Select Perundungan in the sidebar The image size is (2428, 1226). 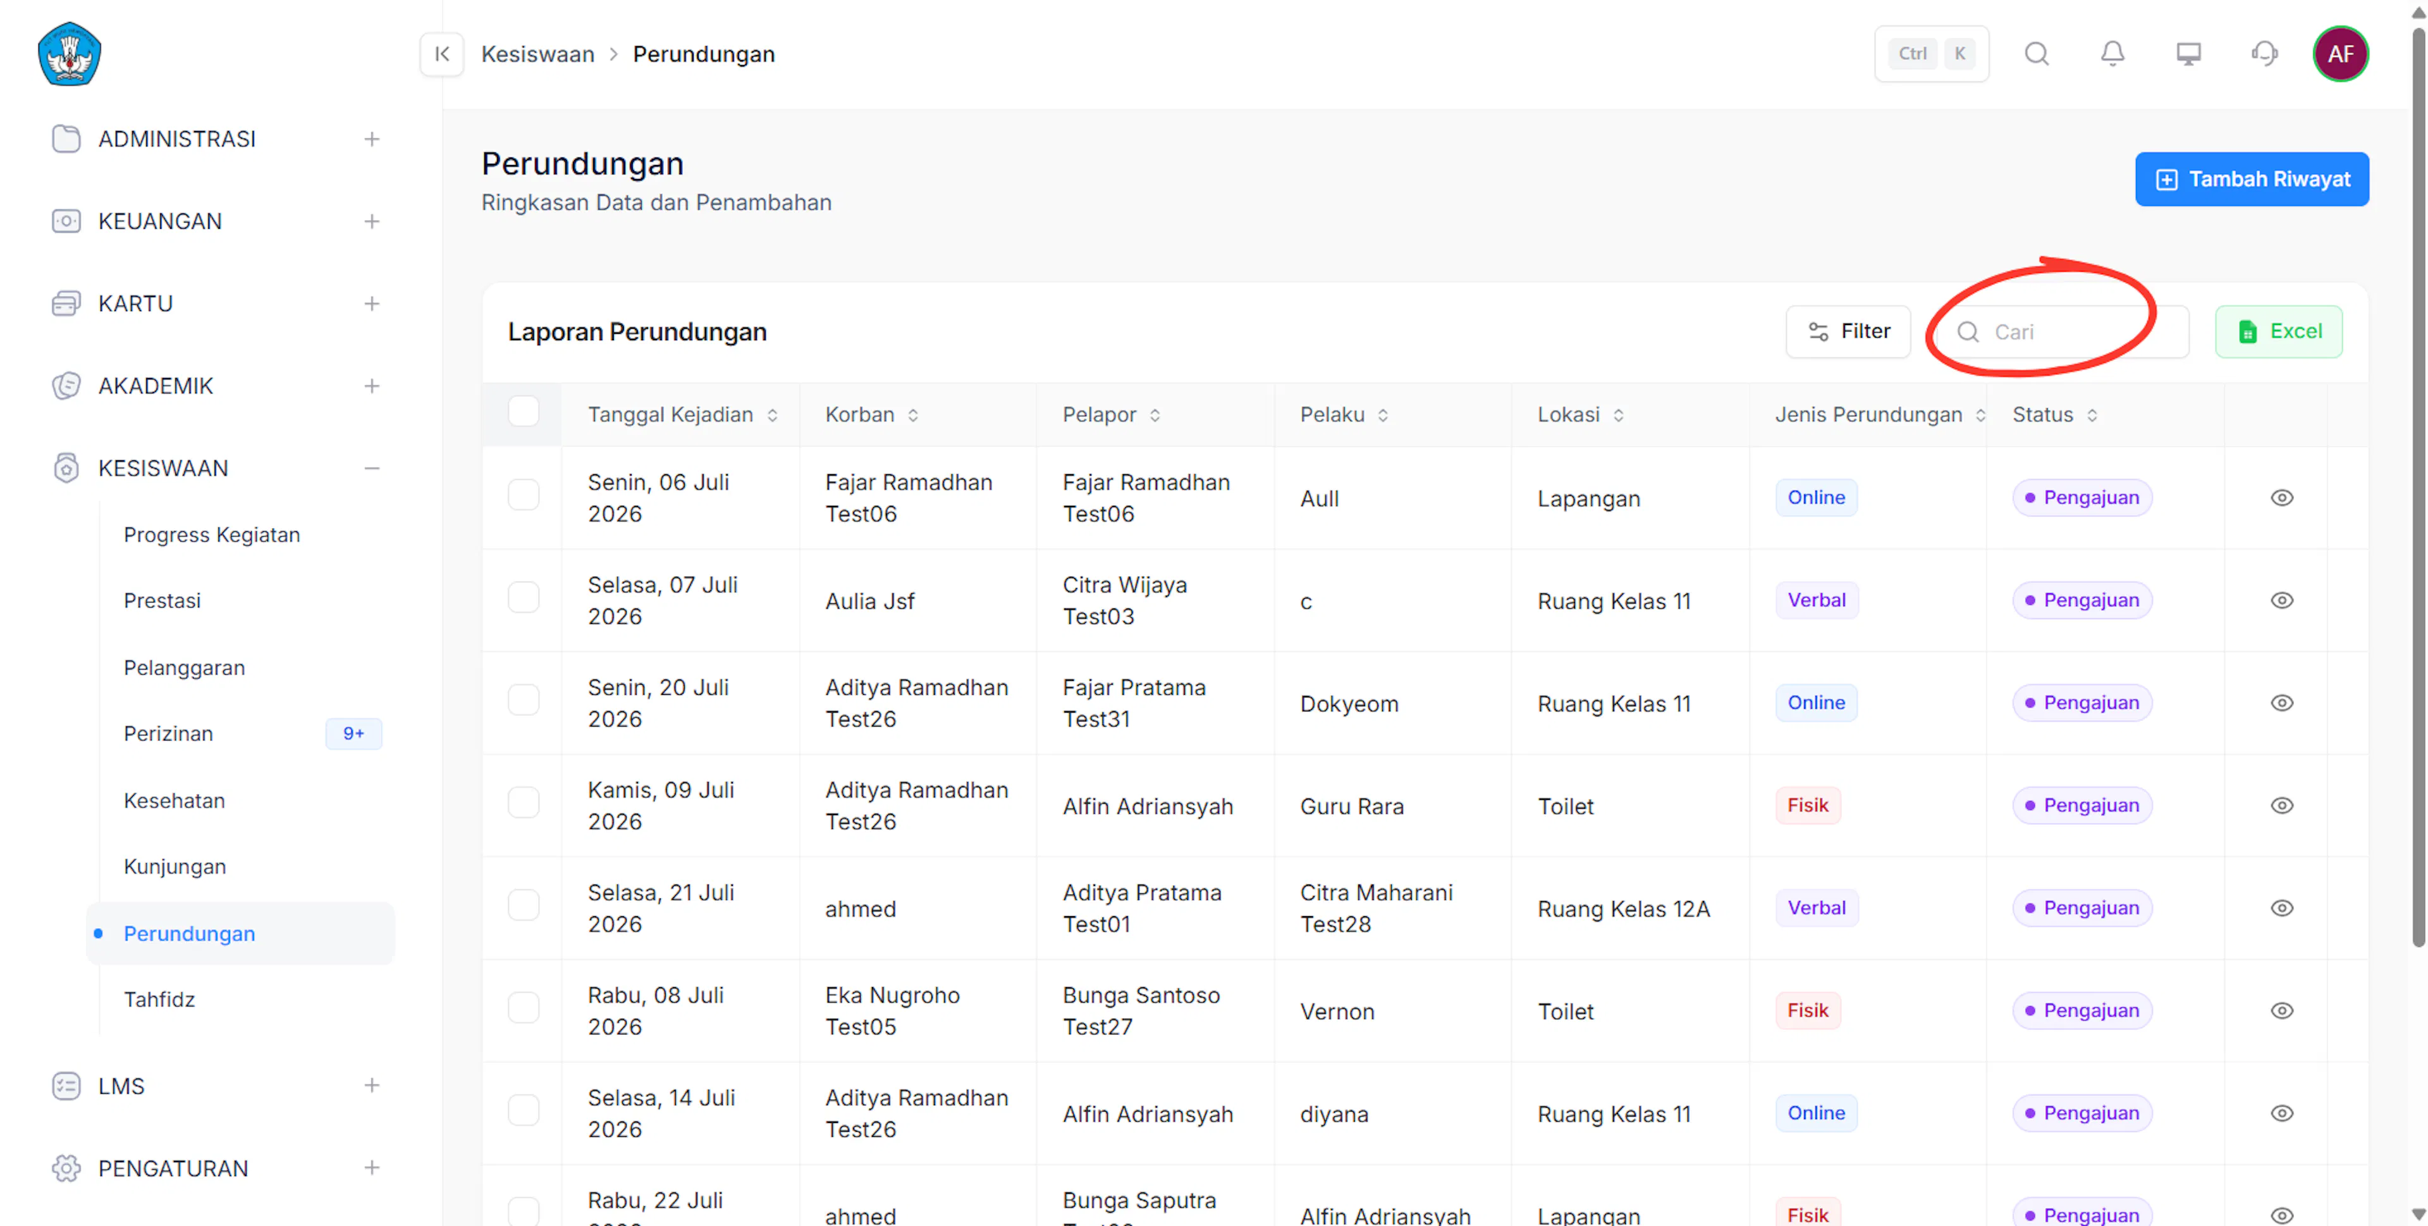point(240,933)
